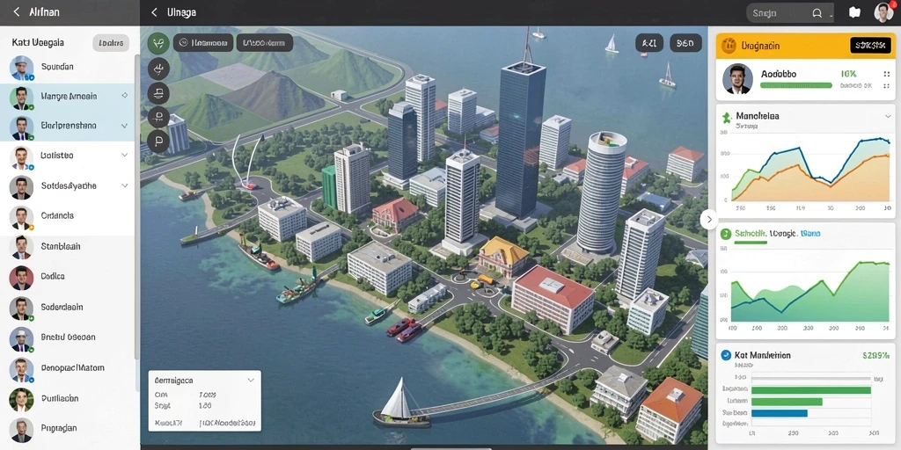The image size is (901, 450).
Task: Click the 10% value in Aodobbo card
Action: pos(848,74)
